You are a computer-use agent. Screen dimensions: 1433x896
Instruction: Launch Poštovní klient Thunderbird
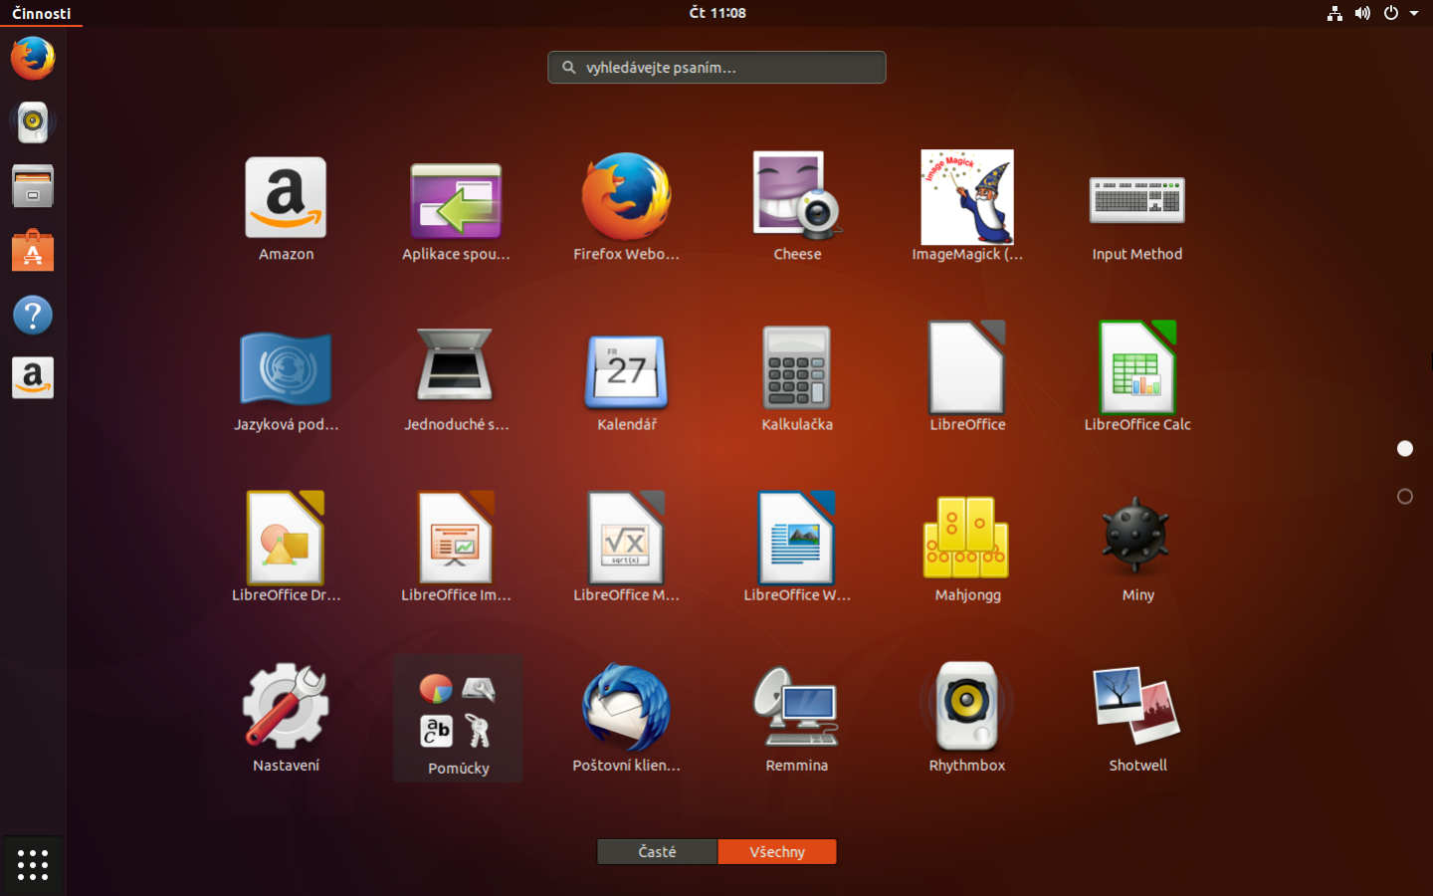coord(626,717)
